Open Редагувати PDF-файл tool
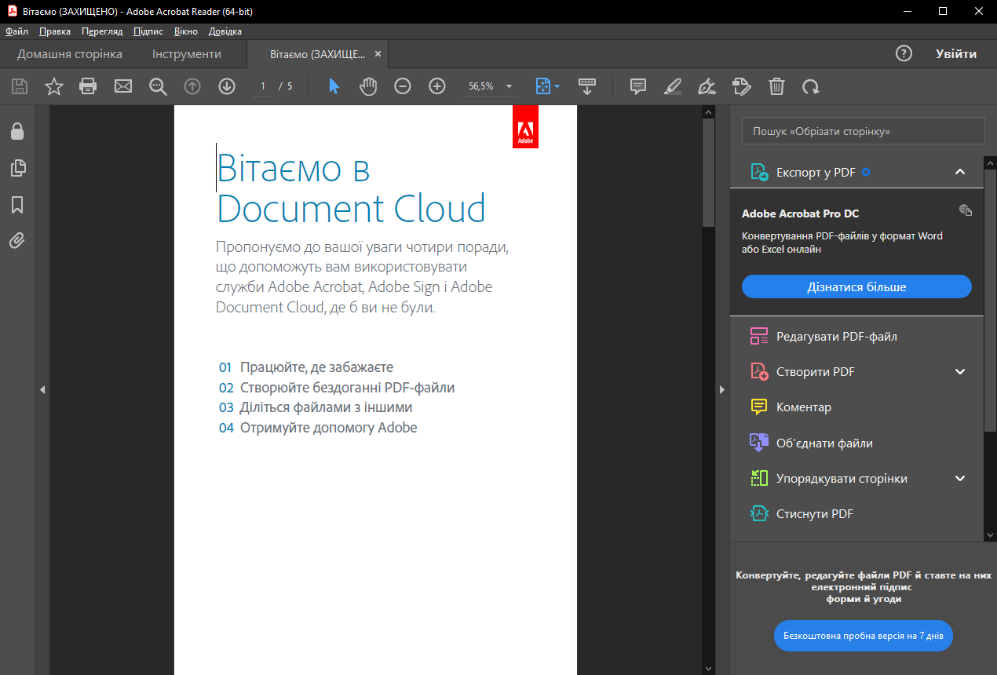The image size is (997, 675). click(x=836, y=336)
